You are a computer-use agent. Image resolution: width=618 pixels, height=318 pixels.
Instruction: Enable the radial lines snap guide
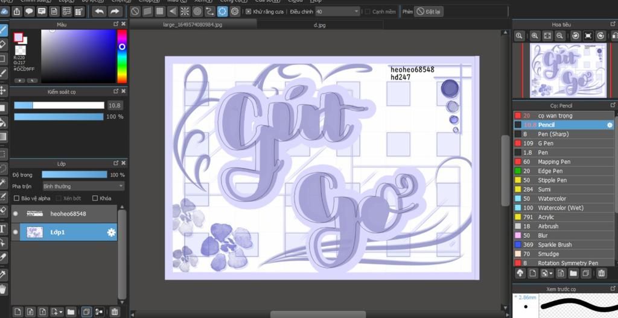pos(185,11)
